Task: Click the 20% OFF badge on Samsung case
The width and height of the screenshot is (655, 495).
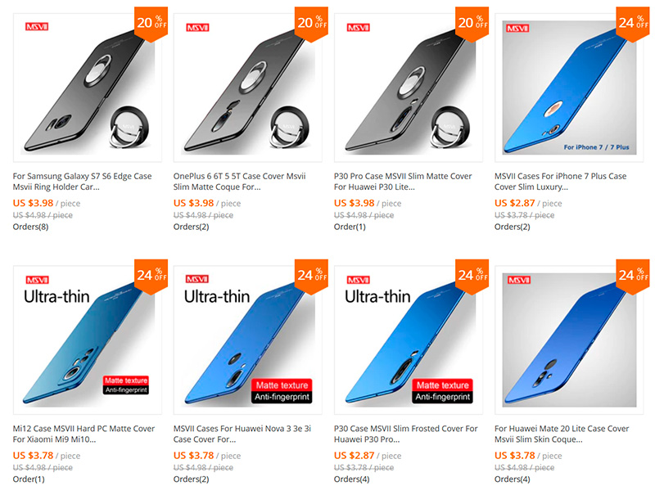Action: pyautogui.click(x=151, y=24)
